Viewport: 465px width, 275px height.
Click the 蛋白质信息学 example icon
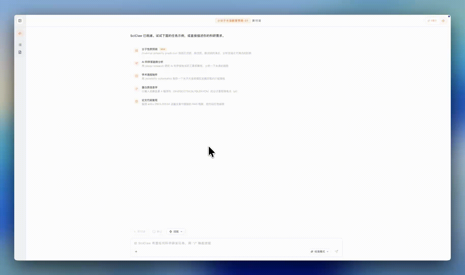tap(137, 89)
